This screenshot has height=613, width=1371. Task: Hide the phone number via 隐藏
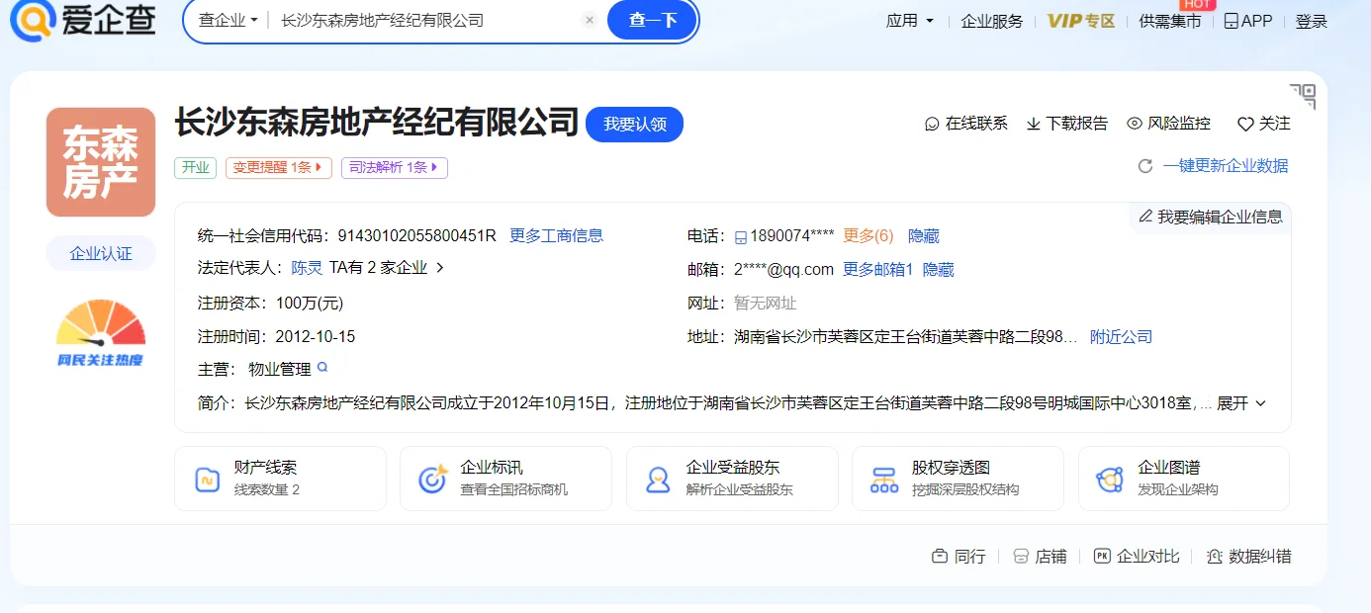point(923,236)
